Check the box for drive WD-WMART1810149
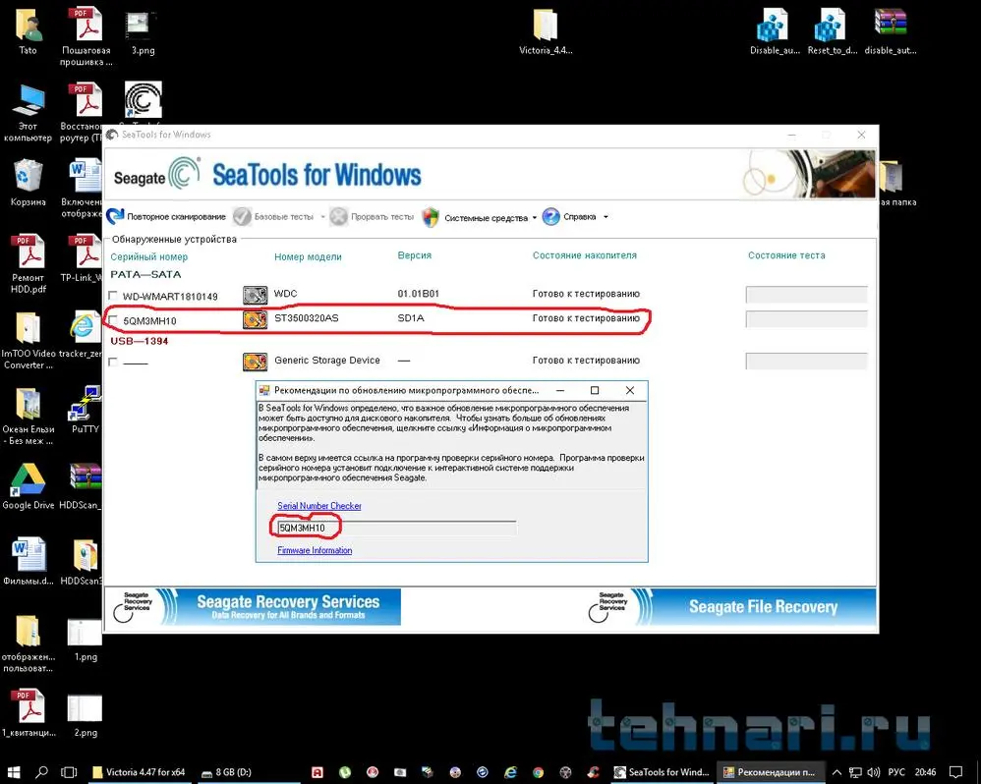The width and height of the screenshot is (981, 784). coord(113,295)
